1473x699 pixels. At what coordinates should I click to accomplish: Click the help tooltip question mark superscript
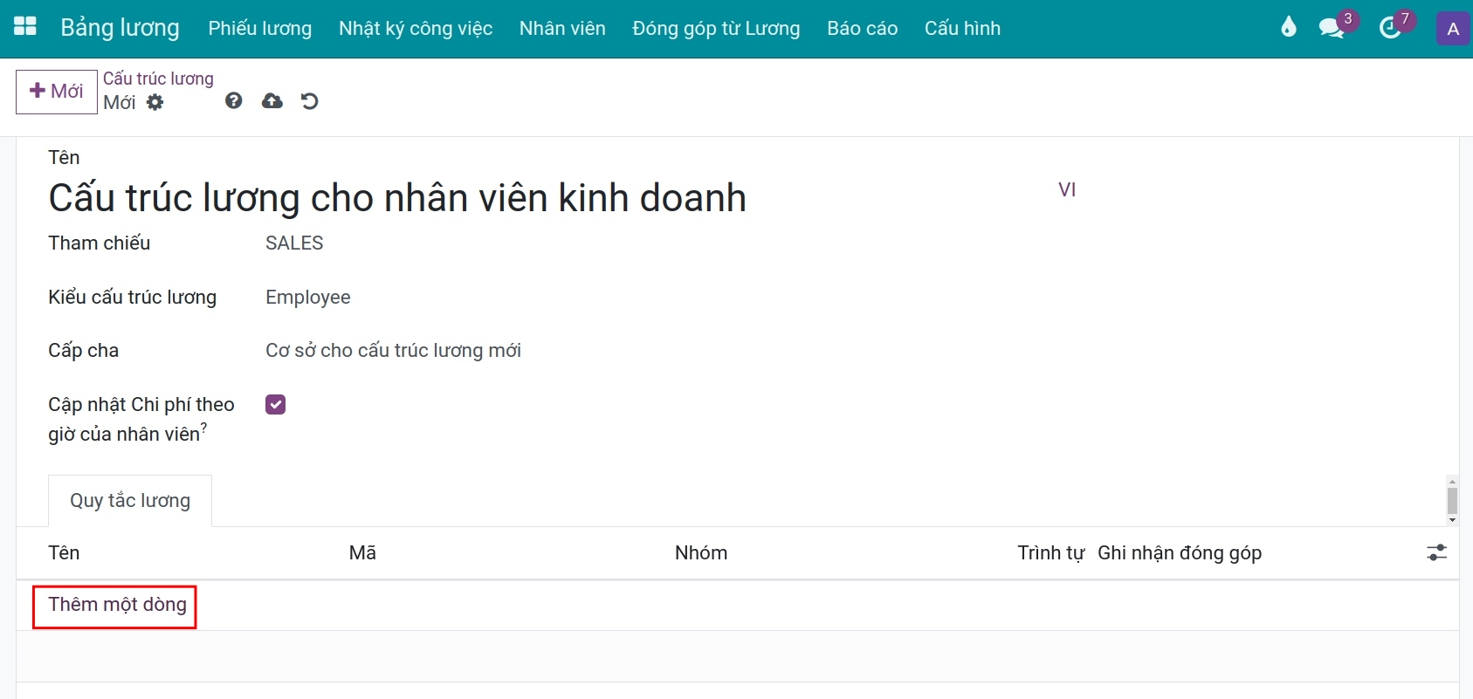click(203, 428)
